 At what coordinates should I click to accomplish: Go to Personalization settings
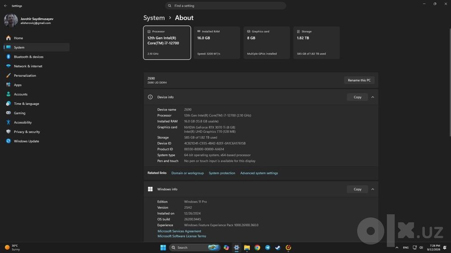point(37,76)
